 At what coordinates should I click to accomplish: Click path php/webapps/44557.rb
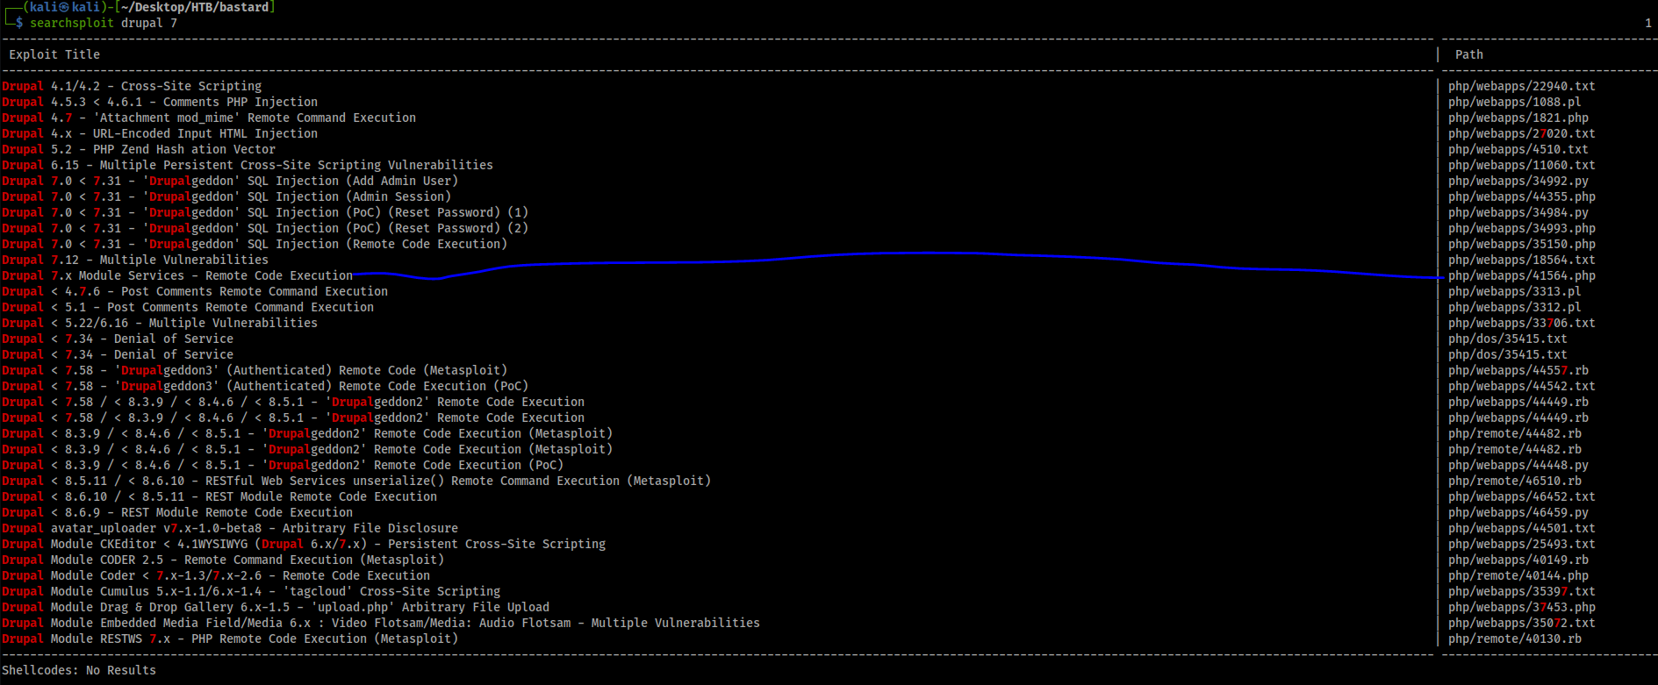[x=1518, y=370]
